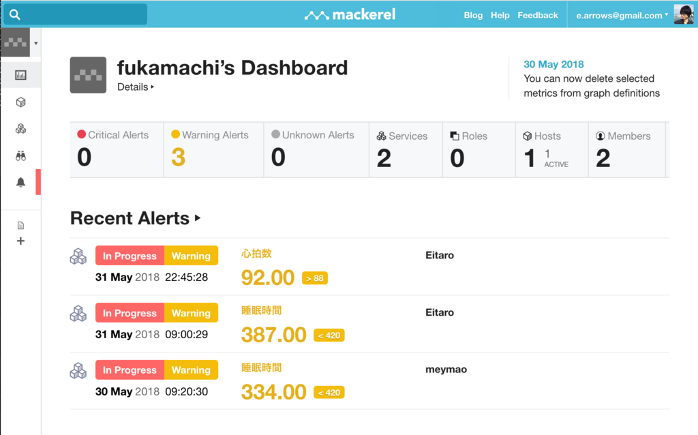Click the 30 May 2018 09:20:30 timestamp

pyautogui.click(x=151, y=391)
